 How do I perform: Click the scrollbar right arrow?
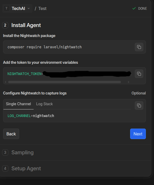click(129, 82)
